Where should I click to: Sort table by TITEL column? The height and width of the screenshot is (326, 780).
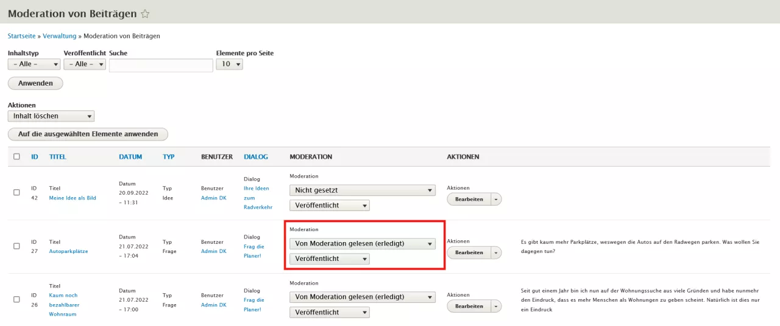point(58,157)
